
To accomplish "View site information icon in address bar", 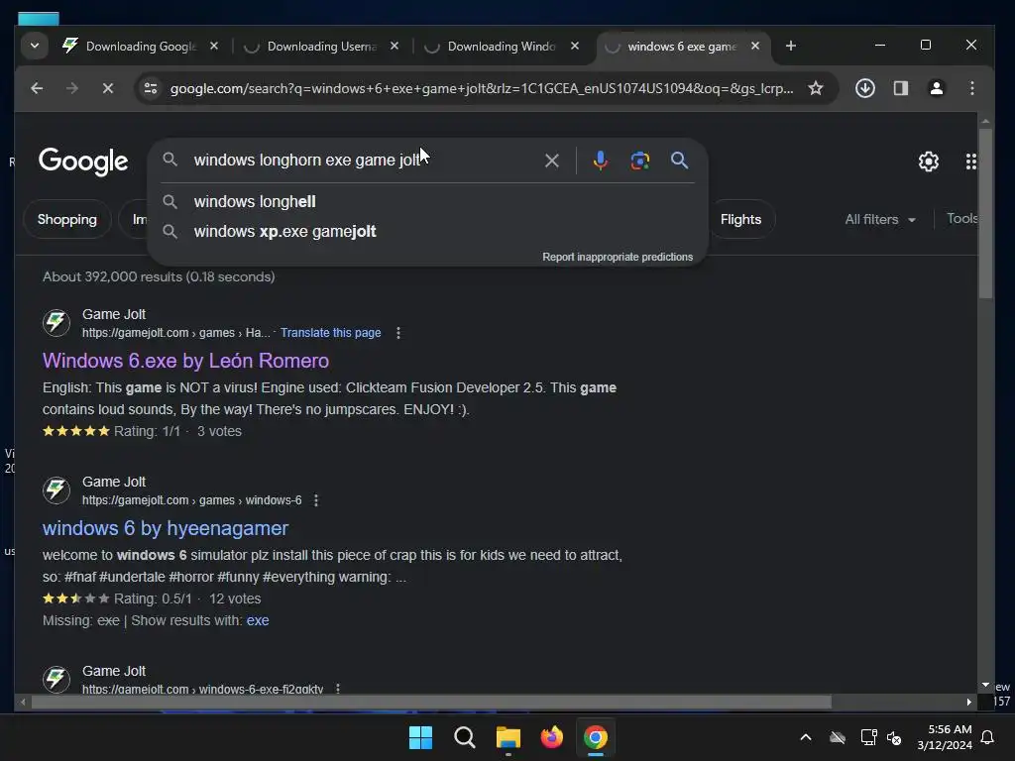I will 151,88.
